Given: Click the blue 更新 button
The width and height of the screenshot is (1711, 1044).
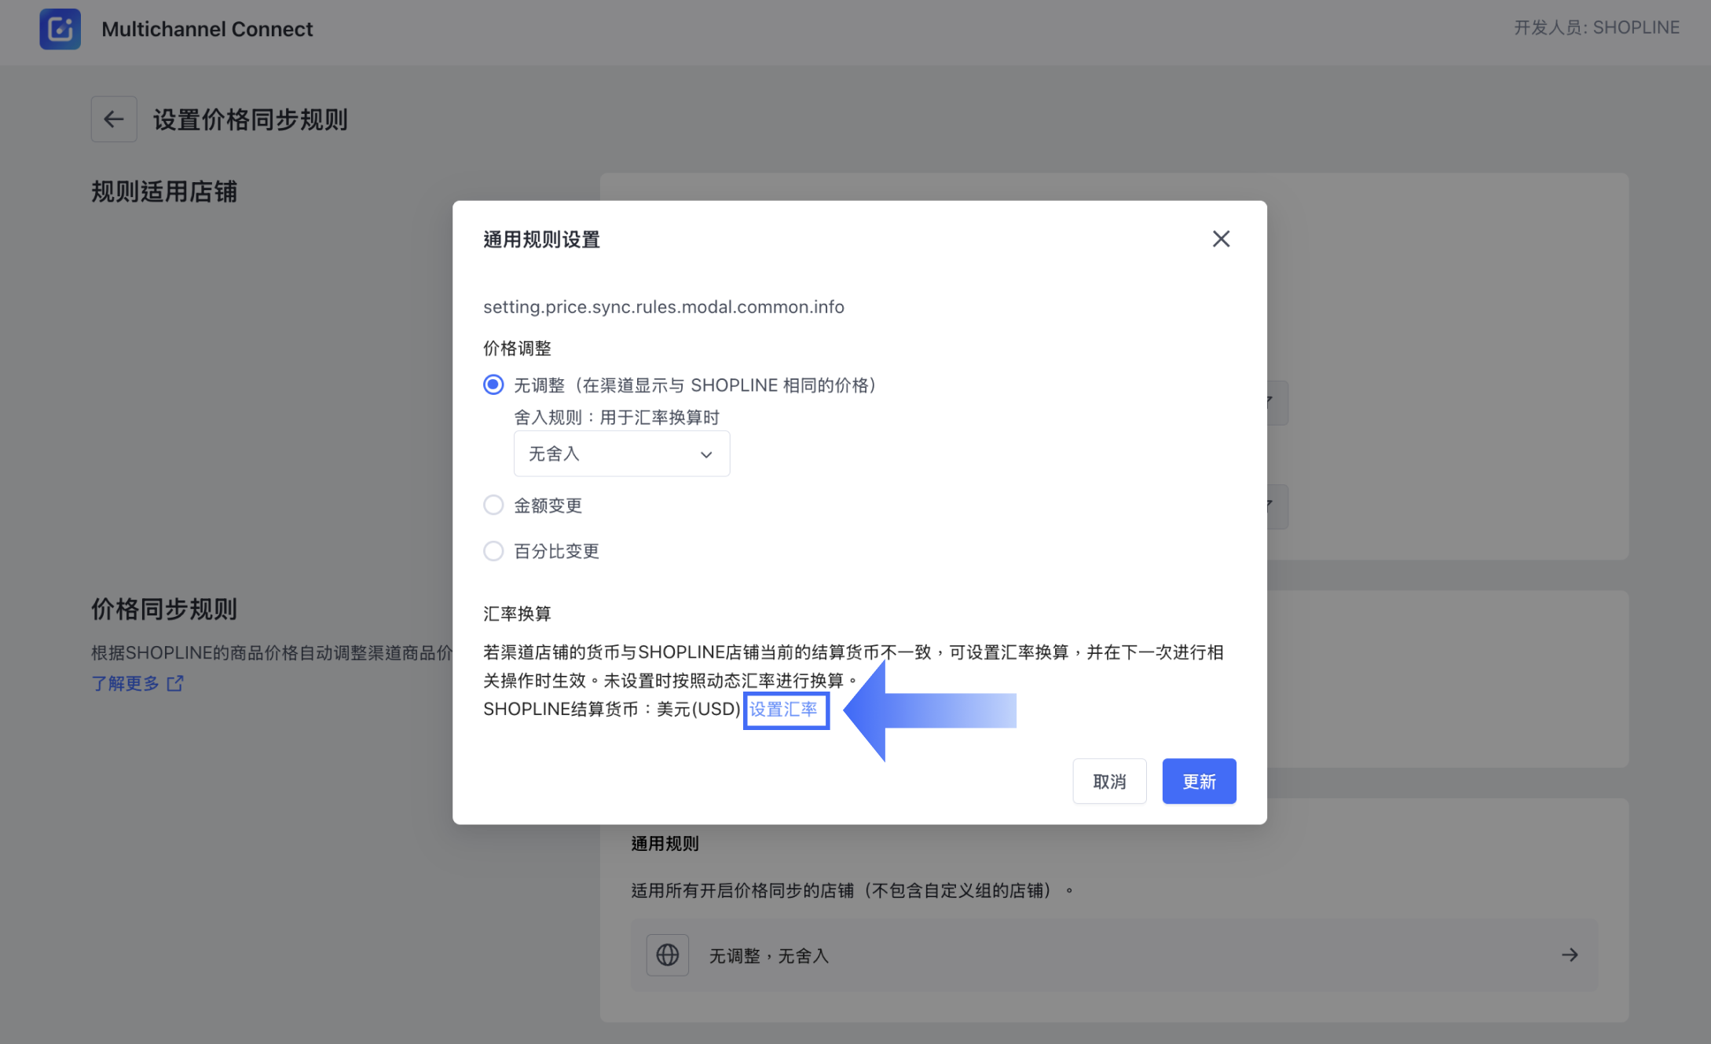Looking at the screenshot, I should point(1198,781).
